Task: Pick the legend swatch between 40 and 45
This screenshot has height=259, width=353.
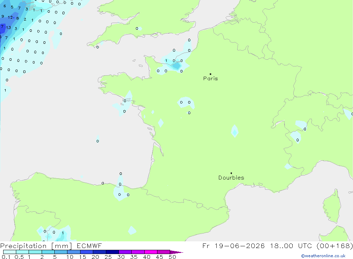Action: coord(151,252)
